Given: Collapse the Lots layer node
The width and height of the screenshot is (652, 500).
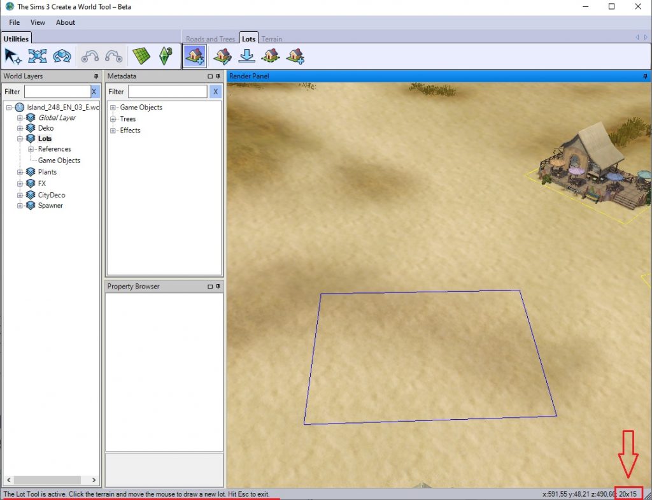Looking at the screenshot, I should coord(20,138).
